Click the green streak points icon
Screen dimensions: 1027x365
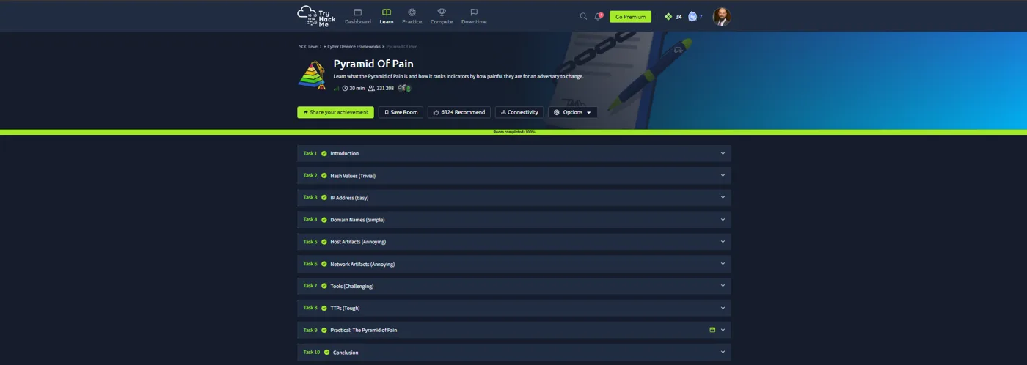668,16
